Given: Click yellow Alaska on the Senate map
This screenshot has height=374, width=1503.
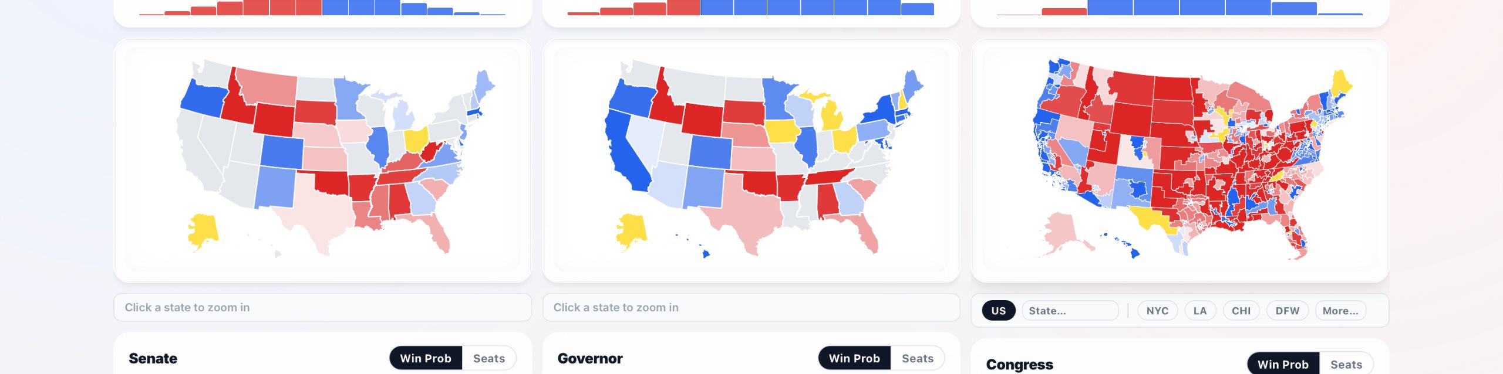Looking at the screenshot, I should [x=203, y=230].
